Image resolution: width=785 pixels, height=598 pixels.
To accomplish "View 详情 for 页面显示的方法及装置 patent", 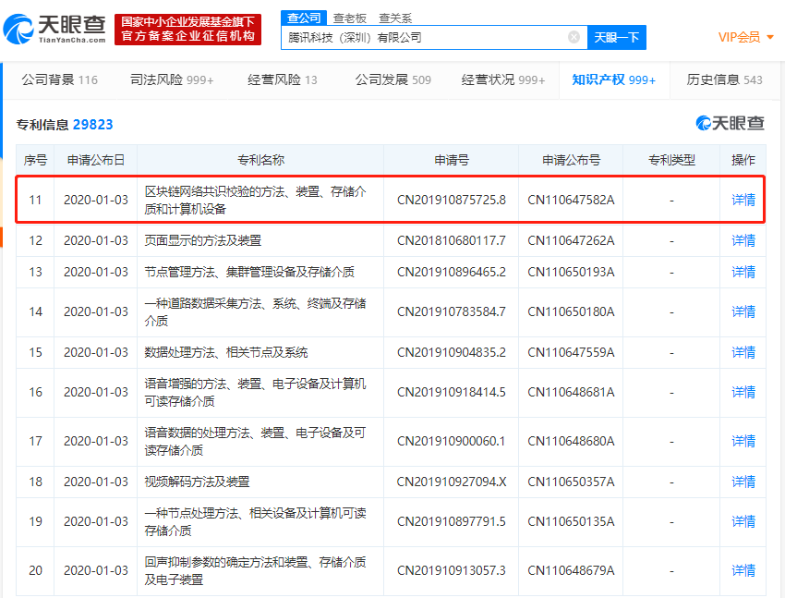I will coord(743,240).
